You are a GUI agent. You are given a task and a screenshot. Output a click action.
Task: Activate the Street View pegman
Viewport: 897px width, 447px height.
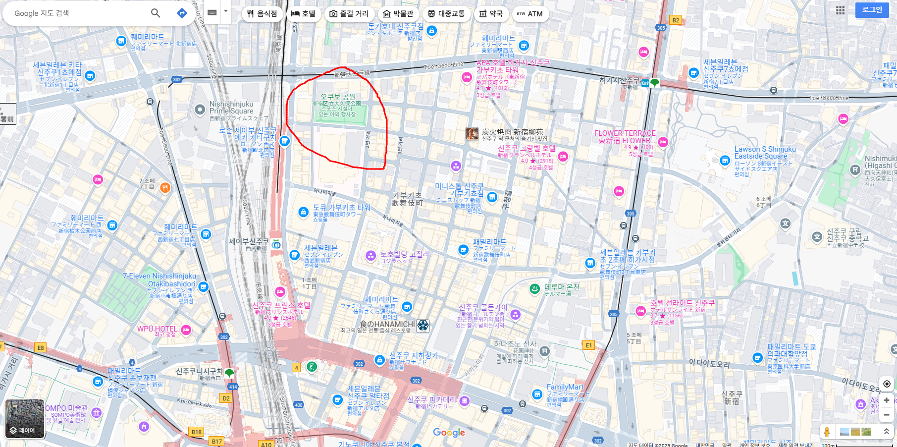[x=827, y=432]
